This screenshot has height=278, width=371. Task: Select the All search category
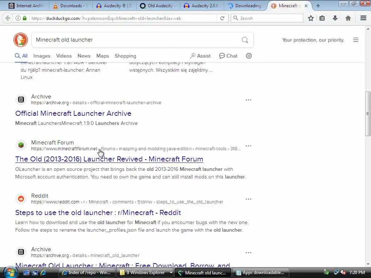(21, 56)
